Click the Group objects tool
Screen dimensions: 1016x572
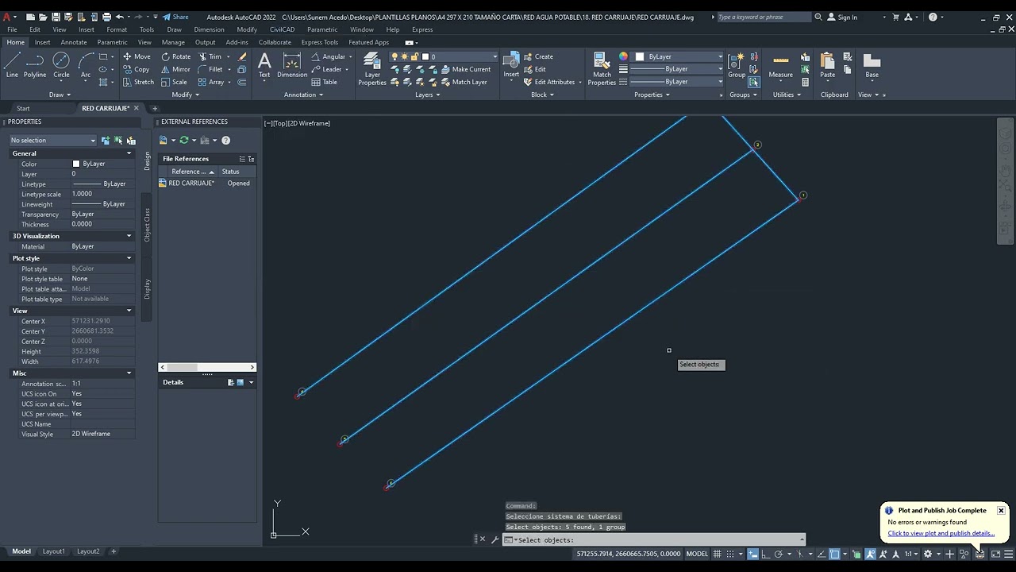737,65
